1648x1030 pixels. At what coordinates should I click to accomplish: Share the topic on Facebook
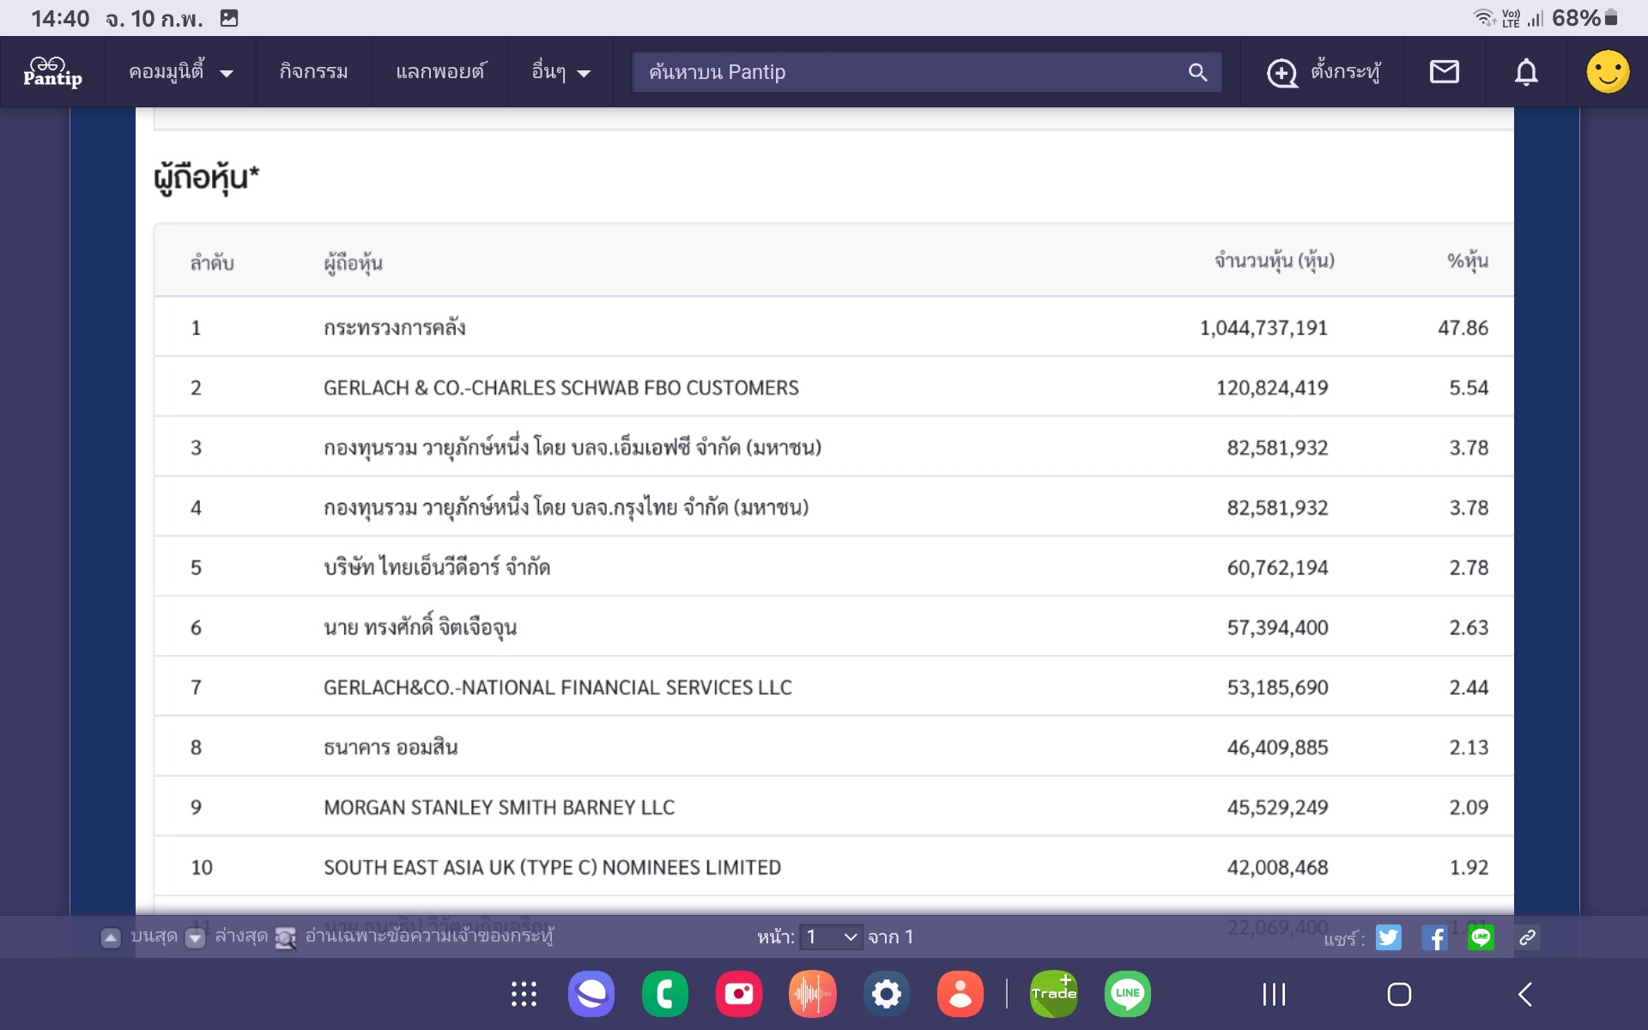click(x=1434, y=937)
